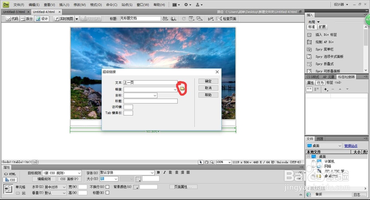Open the zoom percentage dropdown
Viewport: 370px width, 200px height.
(229, 162)
